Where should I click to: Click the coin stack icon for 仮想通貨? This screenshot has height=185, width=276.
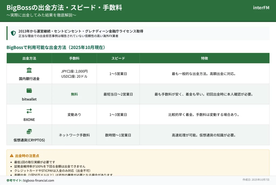point(29,131)
